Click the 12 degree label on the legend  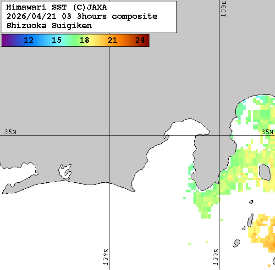click(x=28, y=40)
